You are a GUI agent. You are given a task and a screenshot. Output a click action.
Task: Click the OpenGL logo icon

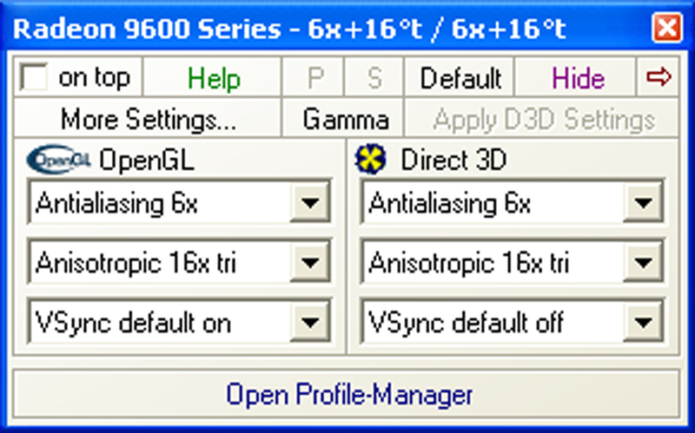[x=59, y=160]
